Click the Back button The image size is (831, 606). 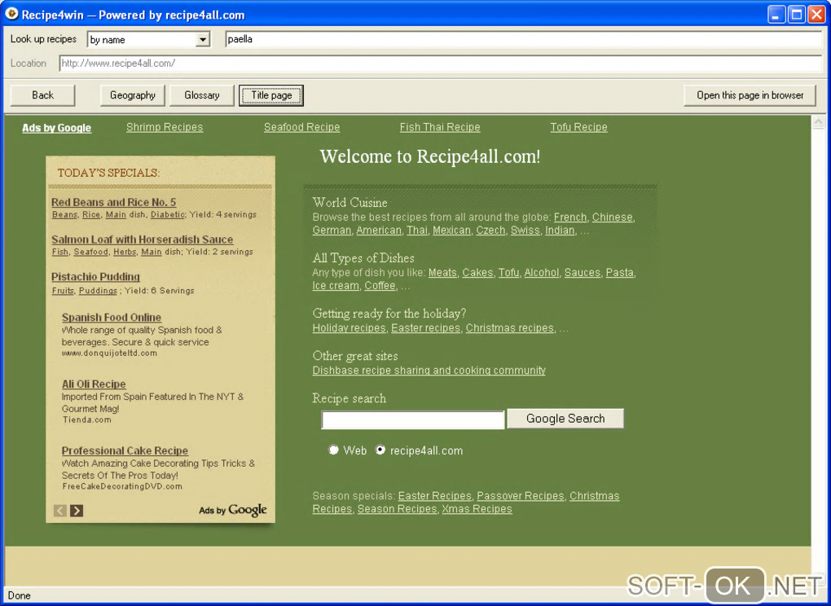pos(42,95)
